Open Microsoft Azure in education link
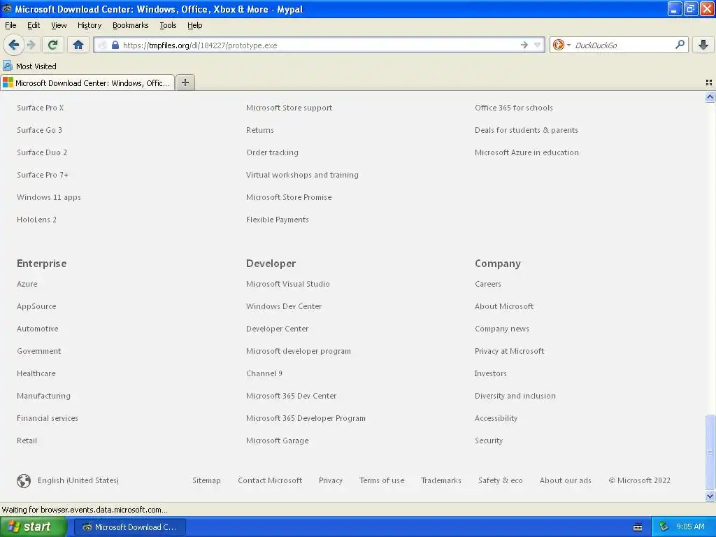This screenshot has height=537, width=716. pos(527,152)
